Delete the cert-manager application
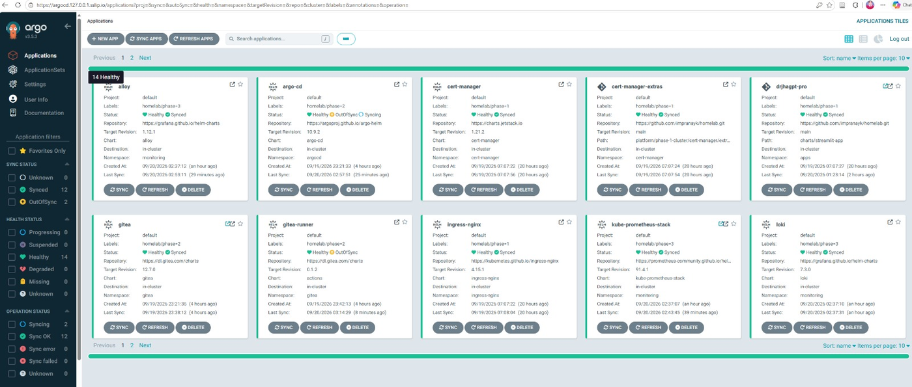Screen dimensions: 912x387 (521, 190)
